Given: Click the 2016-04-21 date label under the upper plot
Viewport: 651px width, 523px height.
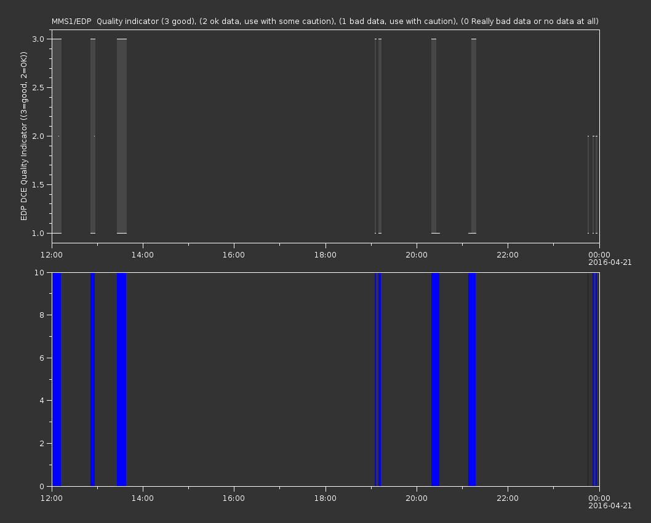Looking at the screenshot, I should coord(610,262).
